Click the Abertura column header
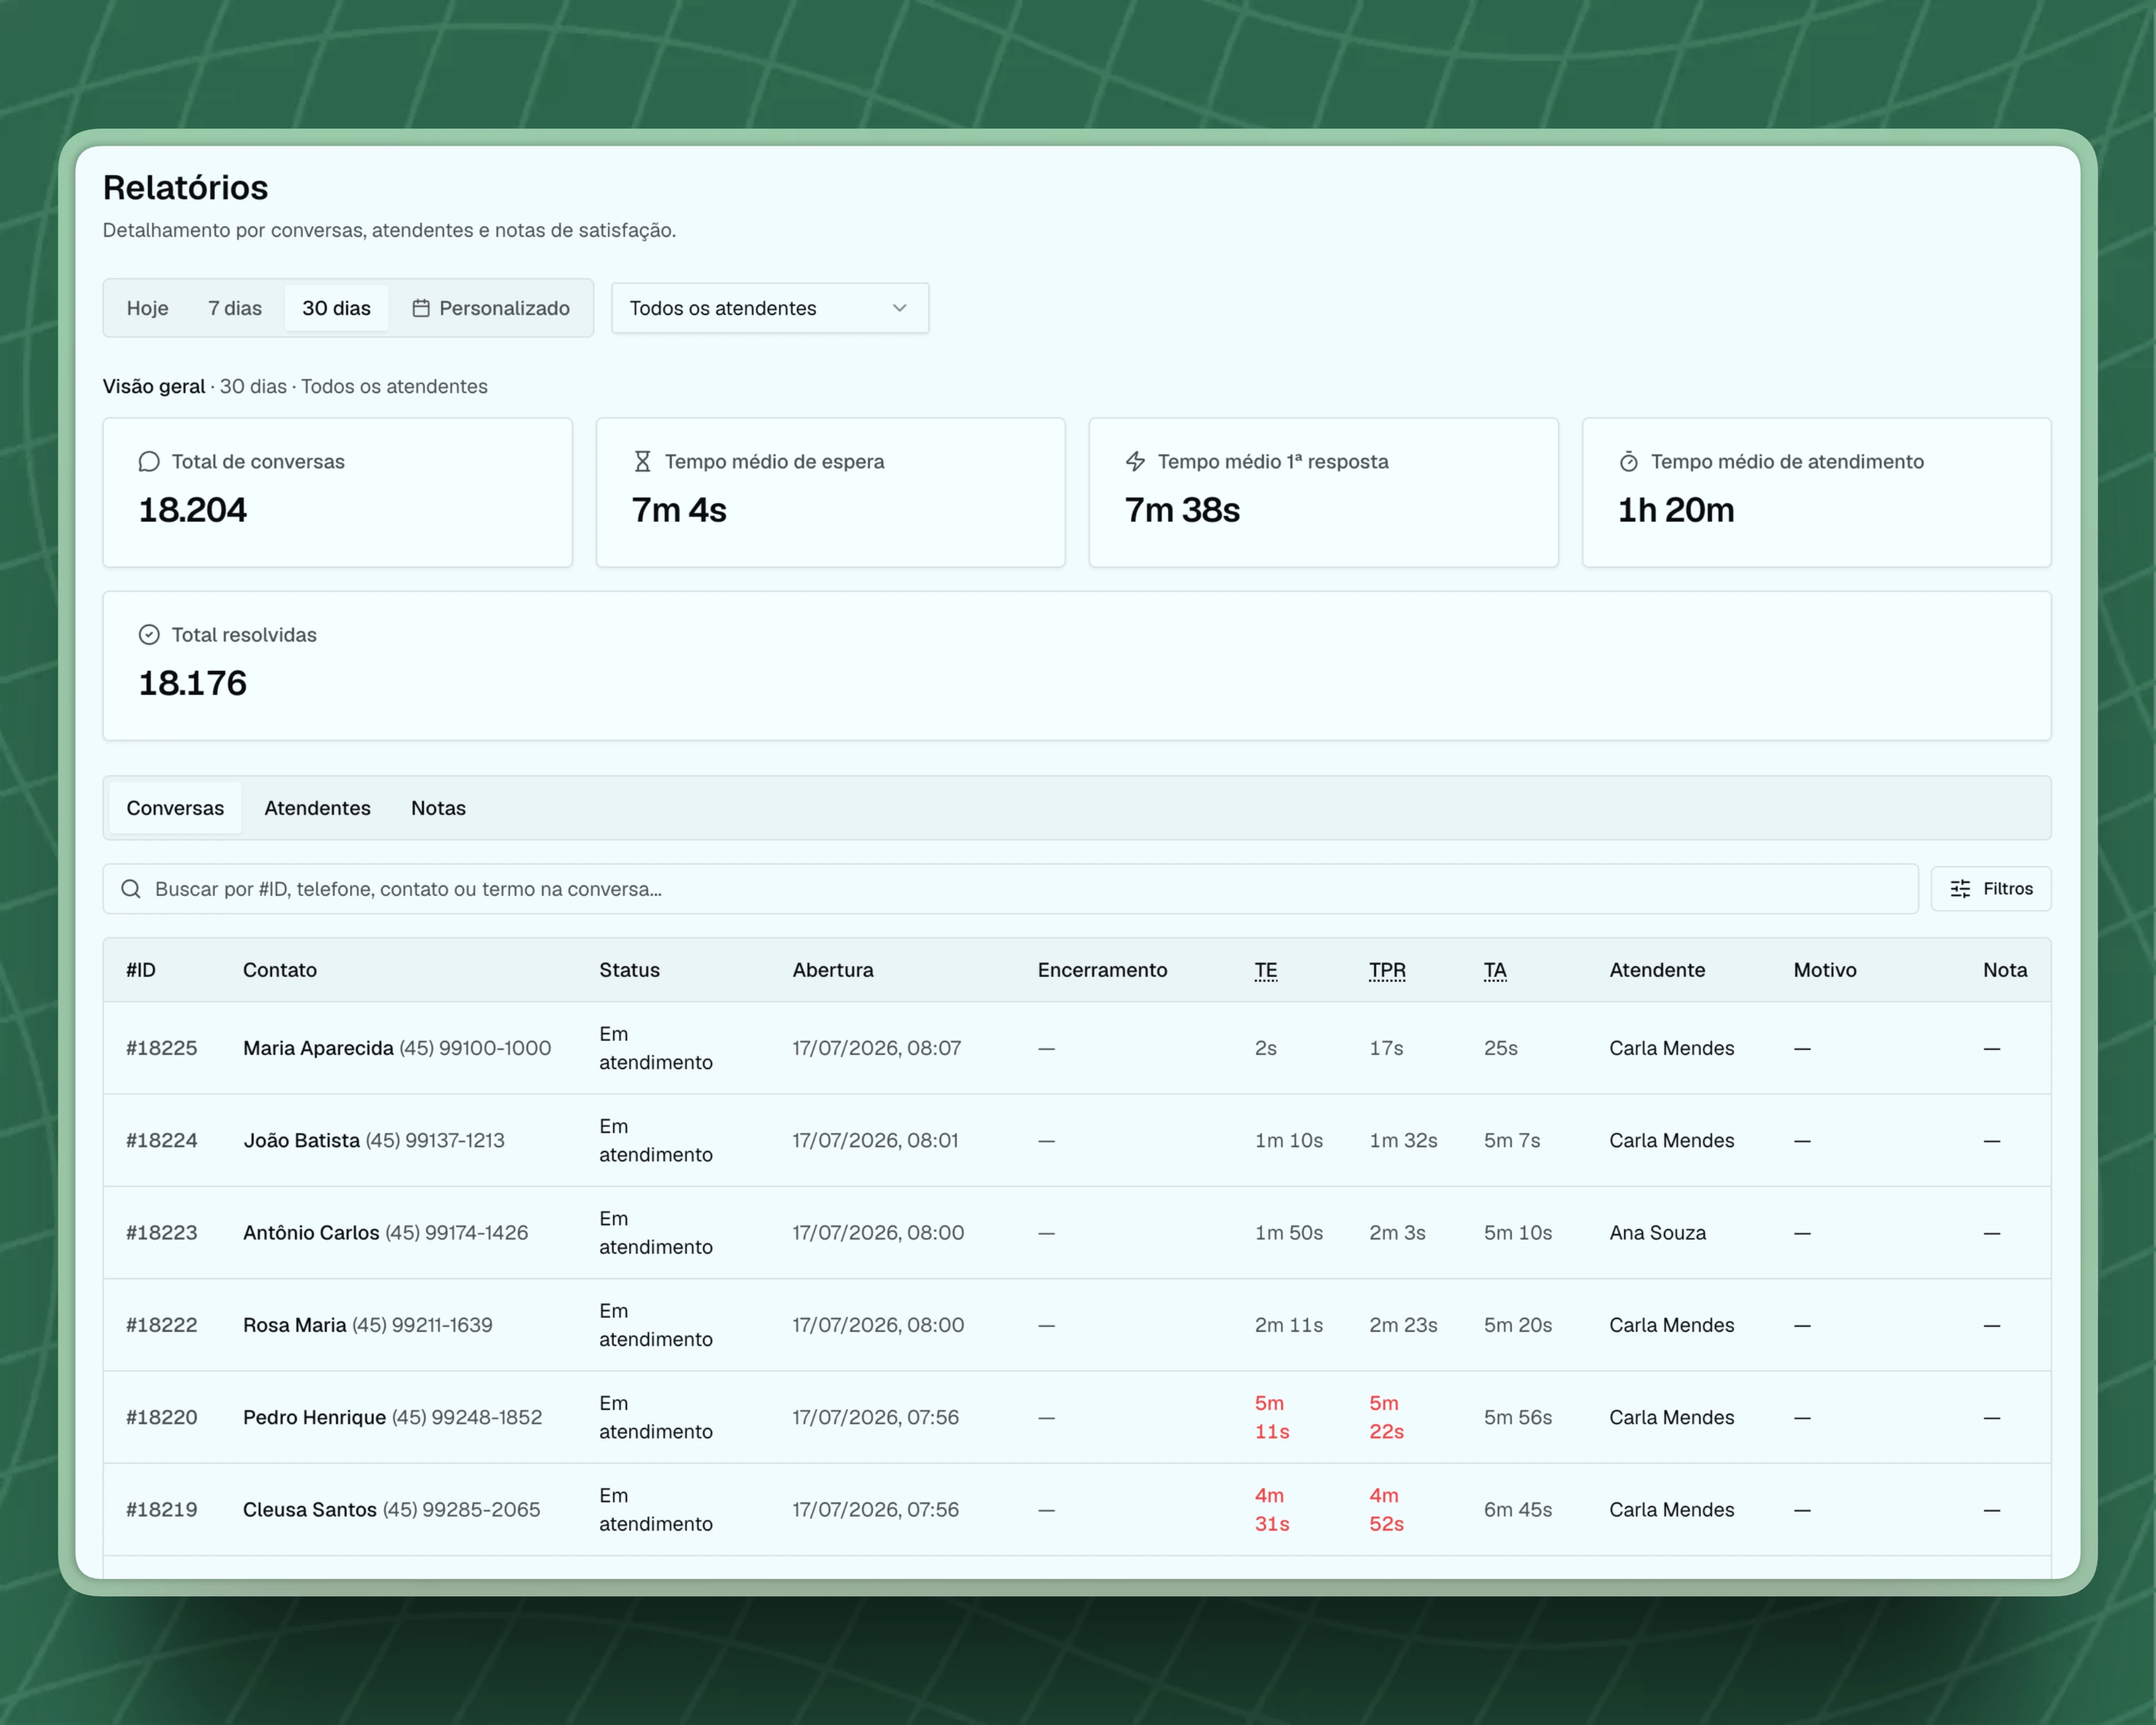 click(833, 970)
